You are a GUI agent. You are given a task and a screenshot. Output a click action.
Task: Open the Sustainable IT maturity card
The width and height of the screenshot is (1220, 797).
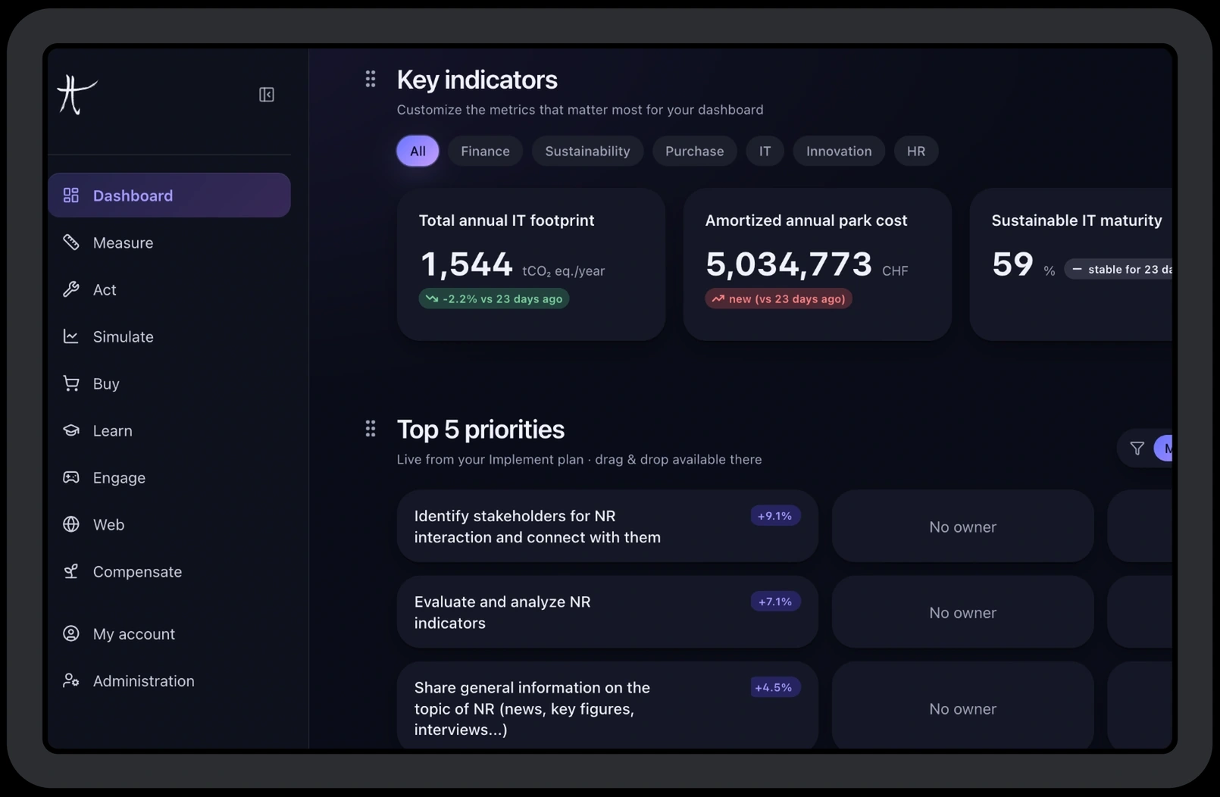coord(1071,264)
